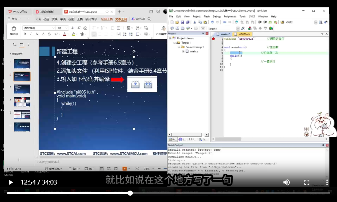Insert bookmark flag in µVision toolbar

(237, 22)
